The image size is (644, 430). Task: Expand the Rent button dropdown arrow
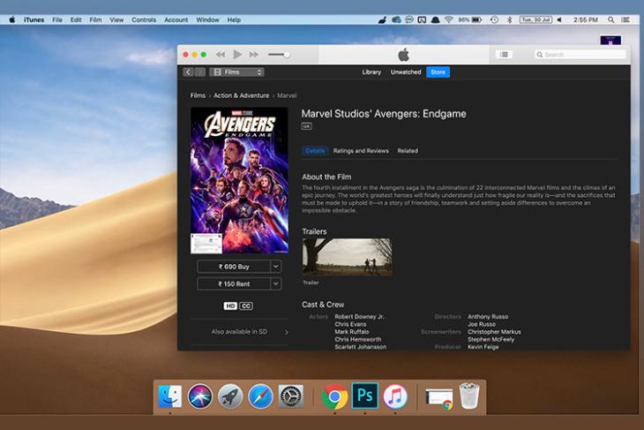click(x=276, y=283)
